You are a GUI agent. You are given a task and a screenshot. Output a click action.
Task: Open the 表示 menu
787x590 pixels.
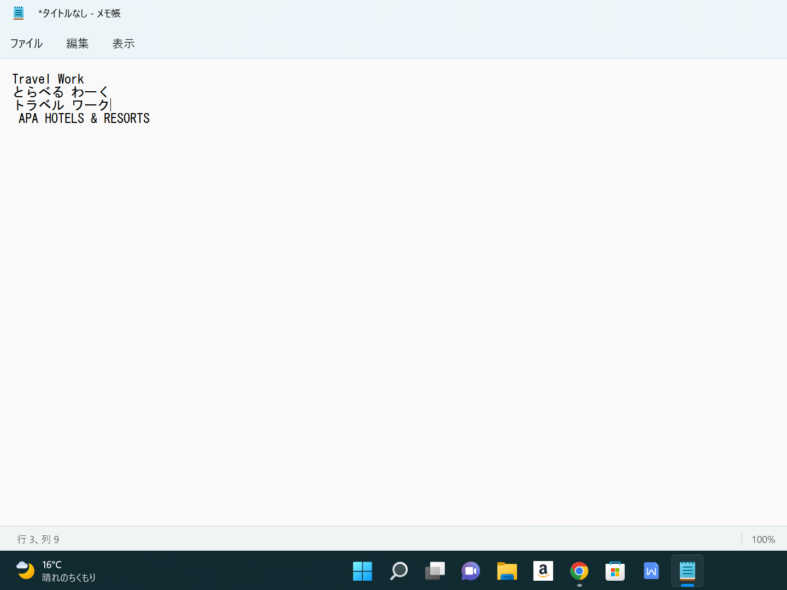click(123, 44)
